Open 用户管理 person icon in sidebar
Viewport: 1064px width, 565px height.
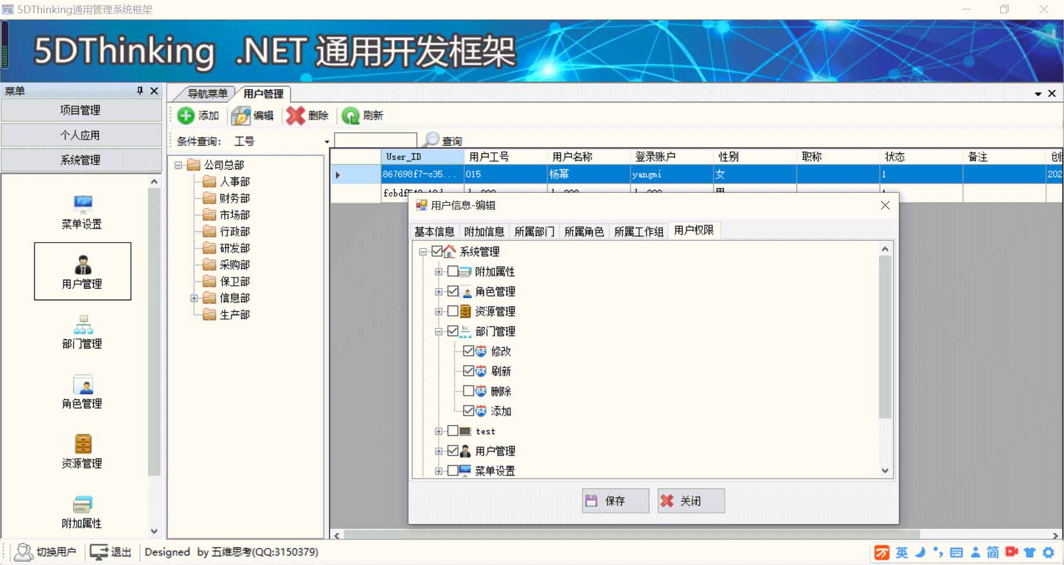click(83, 264)
